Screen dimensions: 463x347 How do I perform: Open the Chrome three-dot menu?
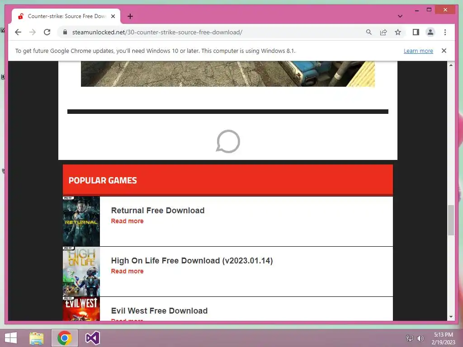(x=445, y=32)
